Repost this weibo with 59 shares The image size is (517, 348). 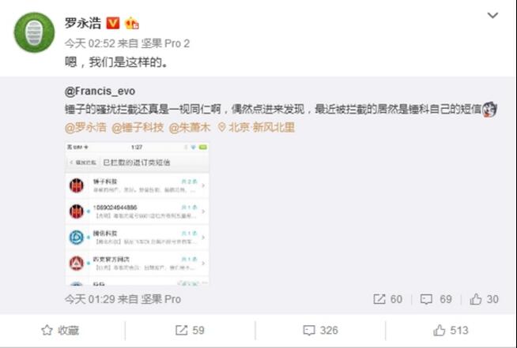pyautogui.click(x=190, y=330)
